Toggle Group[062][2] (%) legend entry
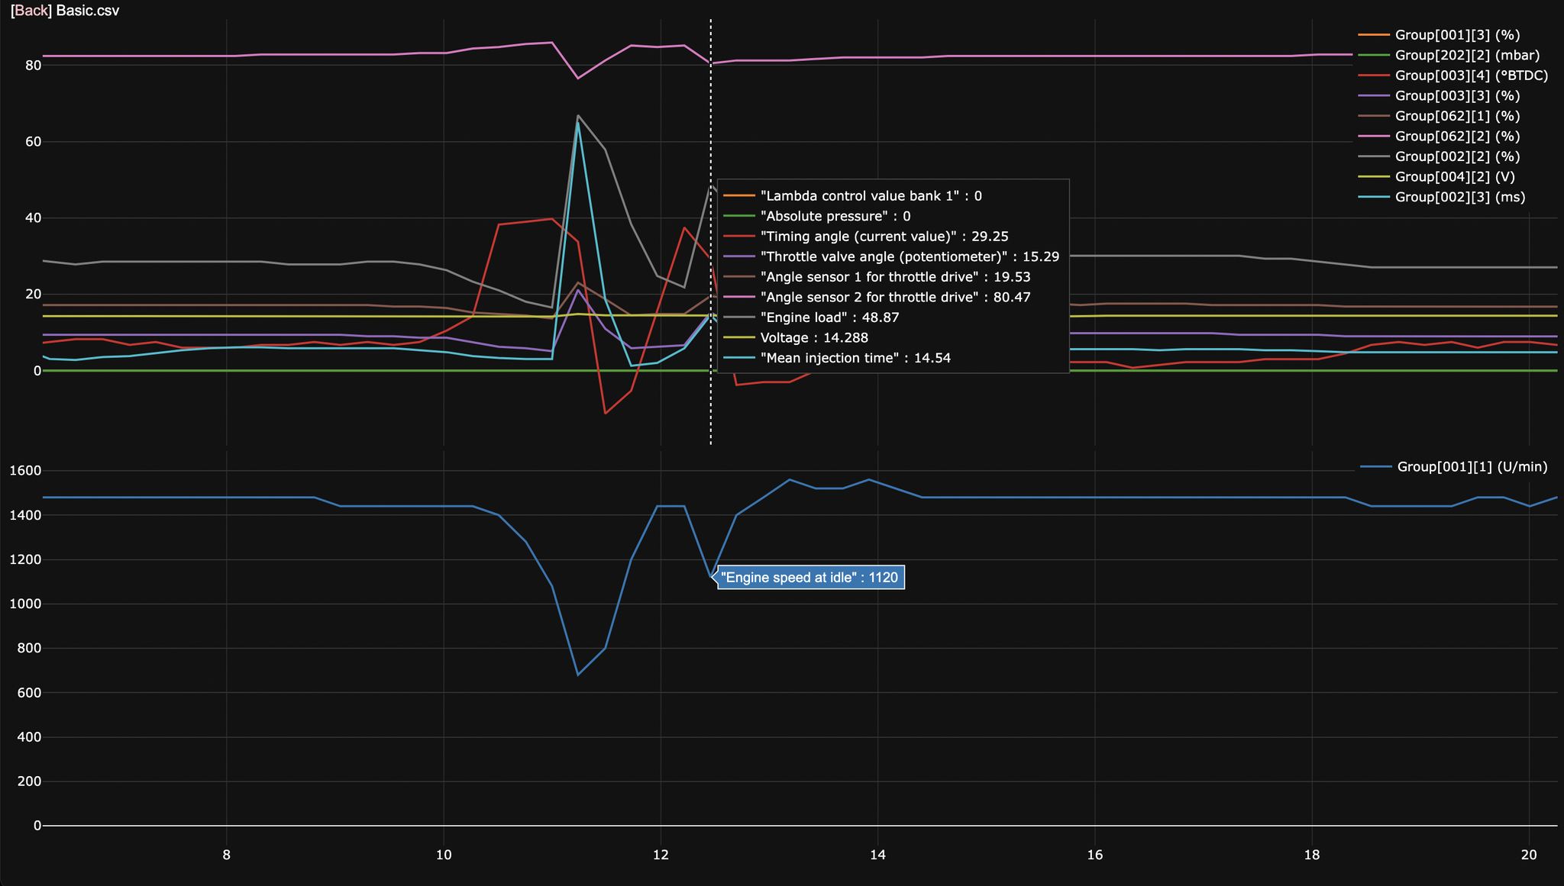The height and width of the screenshot is (886, 1564). (1440, 136)
